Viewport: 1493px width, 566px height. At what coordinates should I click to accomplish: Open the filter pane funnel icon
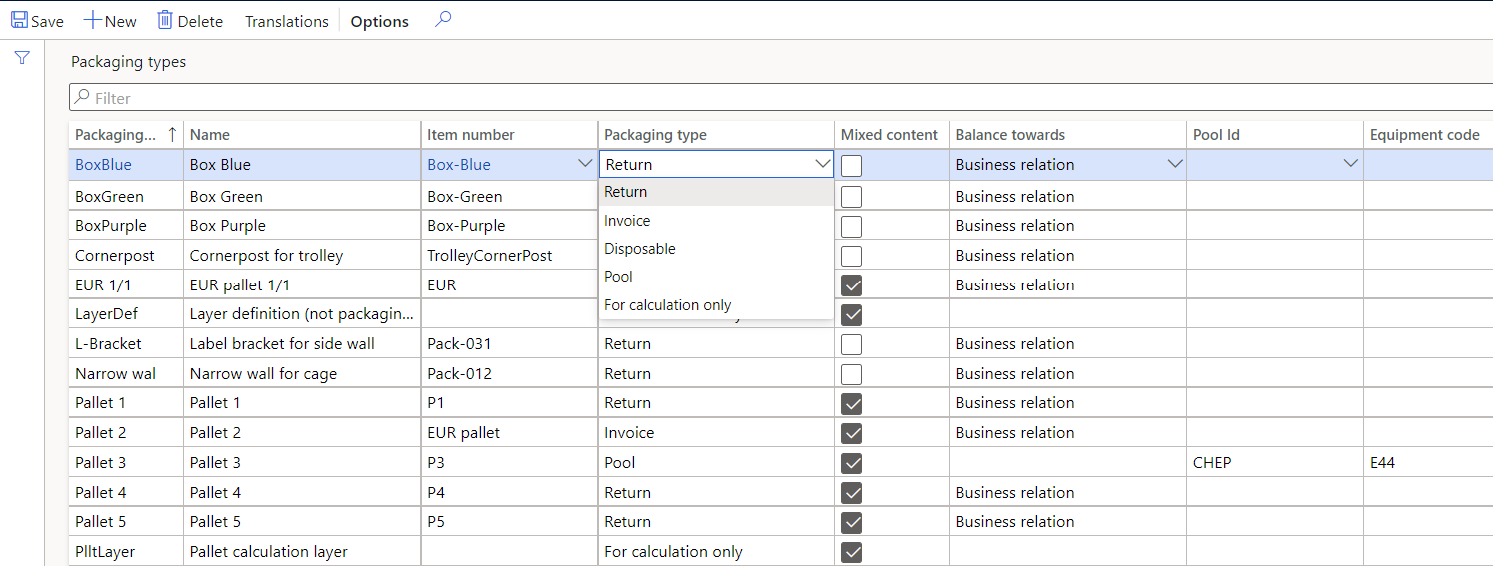coord(22,58)
